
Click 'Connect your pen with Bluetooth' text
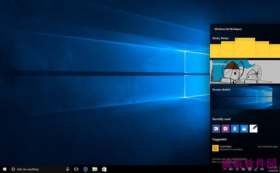point(229,159)
